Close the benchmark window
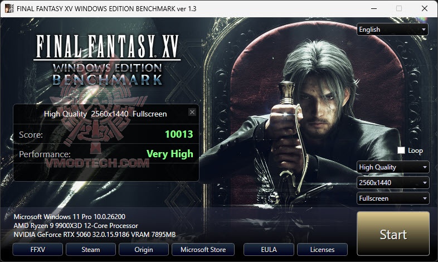Viewport: 438px width, 262px height. (424, 8)
